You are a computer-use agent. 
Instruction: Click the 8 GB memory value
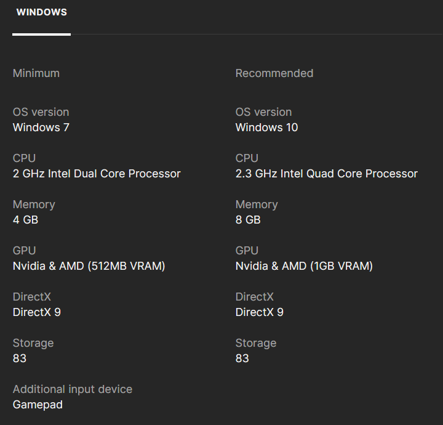point(248,220)
